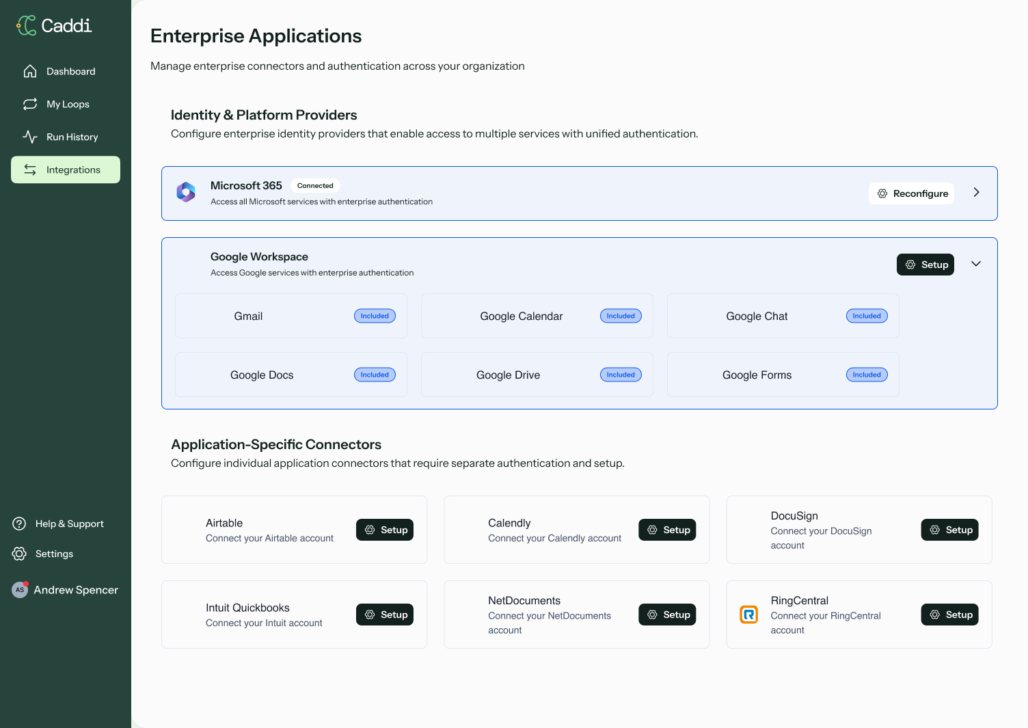The image size is (1028, 728).
Task: Select the Google Drive card
Action: [537, 375]
